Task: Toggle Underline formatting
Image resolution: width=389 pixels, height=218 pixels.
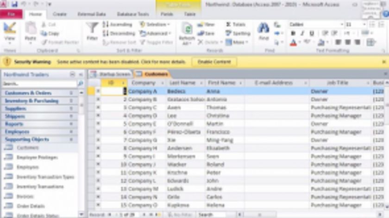Action: [x=312, y=33]
